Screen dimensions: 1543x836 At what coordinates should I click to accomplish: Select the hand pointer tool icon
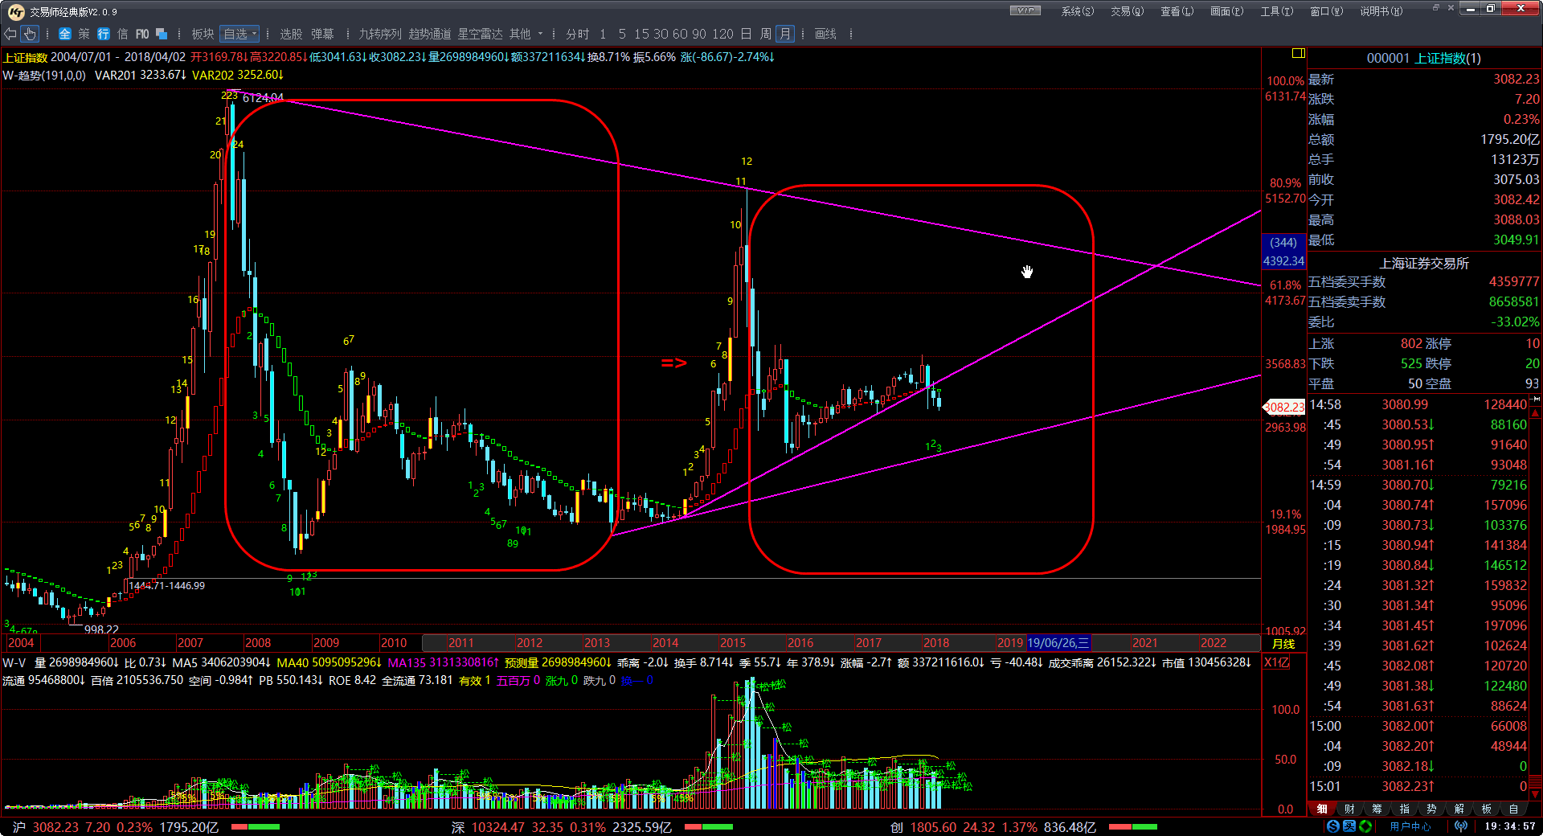tap(30, 34)
